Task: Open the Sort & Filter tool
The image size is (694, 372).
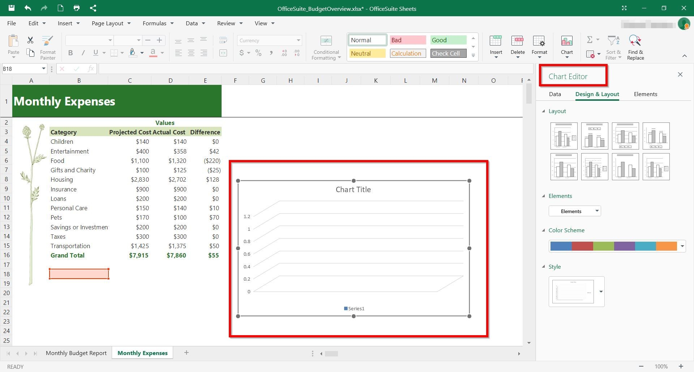Action: click(613, 46)
